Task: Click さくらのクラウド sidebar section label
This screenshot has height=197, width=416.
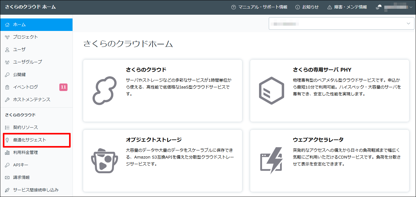Action: pyautogui.click(x=20, y=115)
